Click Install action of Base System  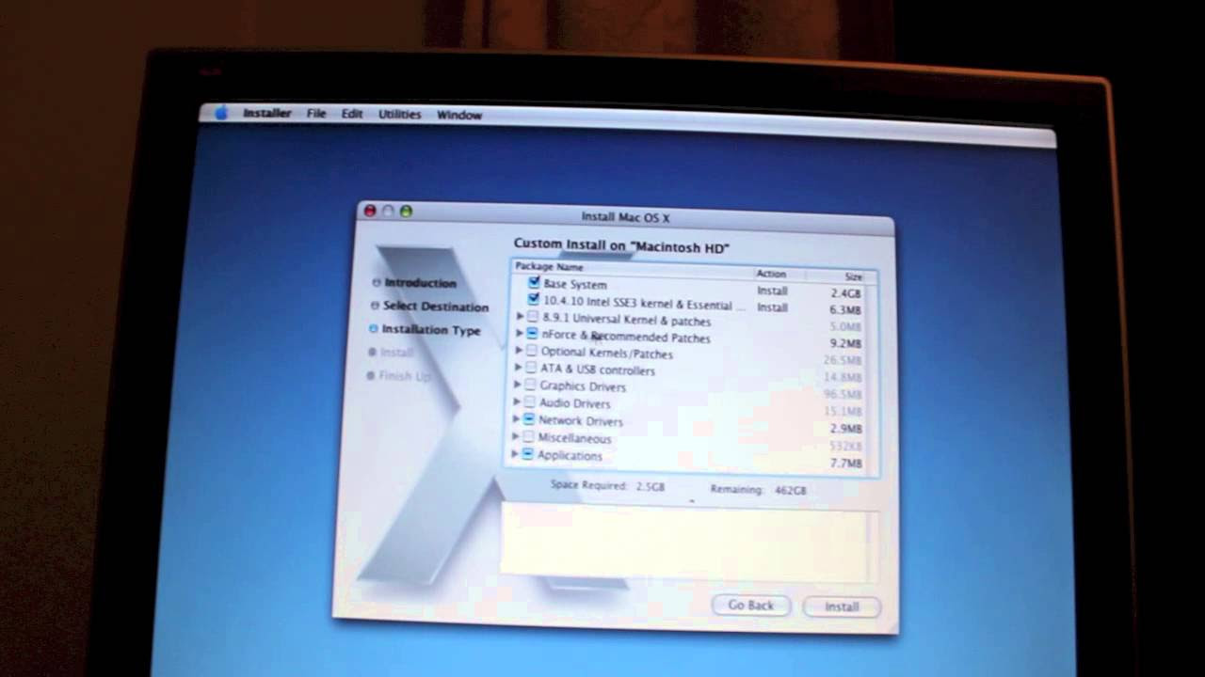click(772, 291)
